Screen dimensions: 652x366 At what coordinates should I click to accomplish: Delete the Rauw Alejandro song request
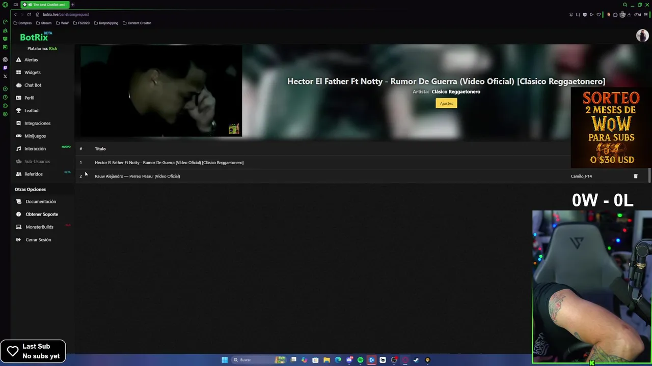tap(635, 176)
